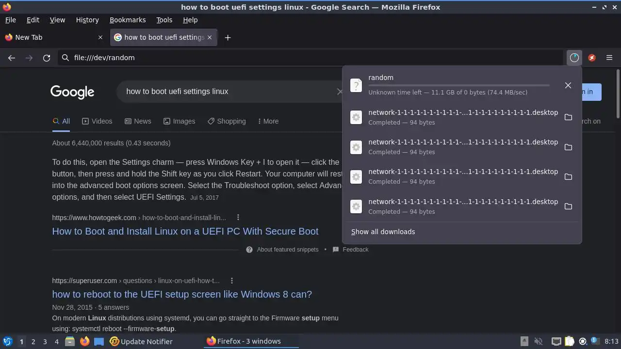Switch to workspace 4
621x349 pixels.
click(x=56, y=341)
